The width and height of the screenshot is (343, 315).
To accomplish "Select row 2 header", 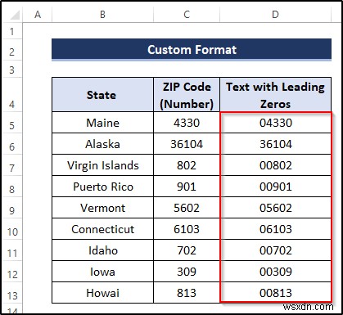I will [x=12, y=50].
